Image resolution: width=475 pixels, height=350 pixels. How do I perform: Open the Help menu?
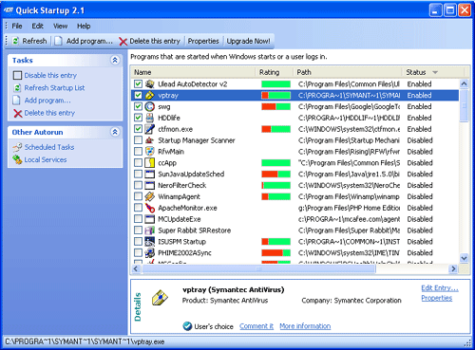click(84, 27)
